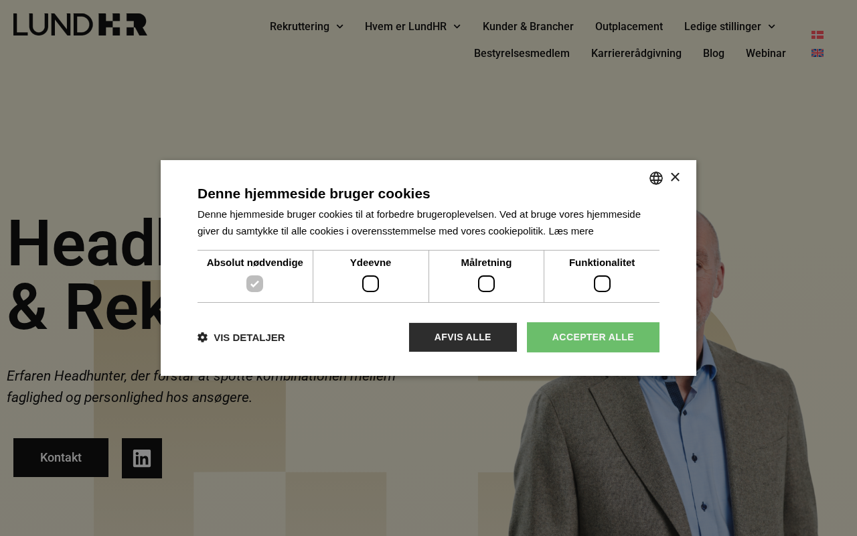
Task: Switch language to English flag
Action: (x=817, y=53)
